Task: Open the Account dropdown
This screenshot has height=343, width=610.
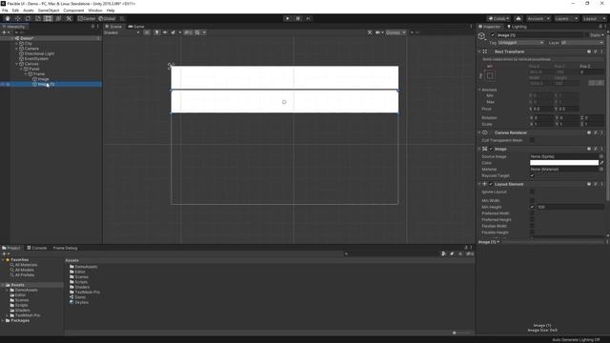Action: pos(538,19)
